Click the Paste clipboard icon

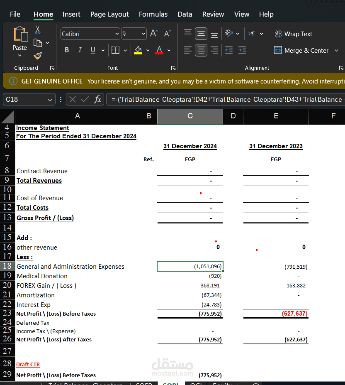[x=21, y=34]
